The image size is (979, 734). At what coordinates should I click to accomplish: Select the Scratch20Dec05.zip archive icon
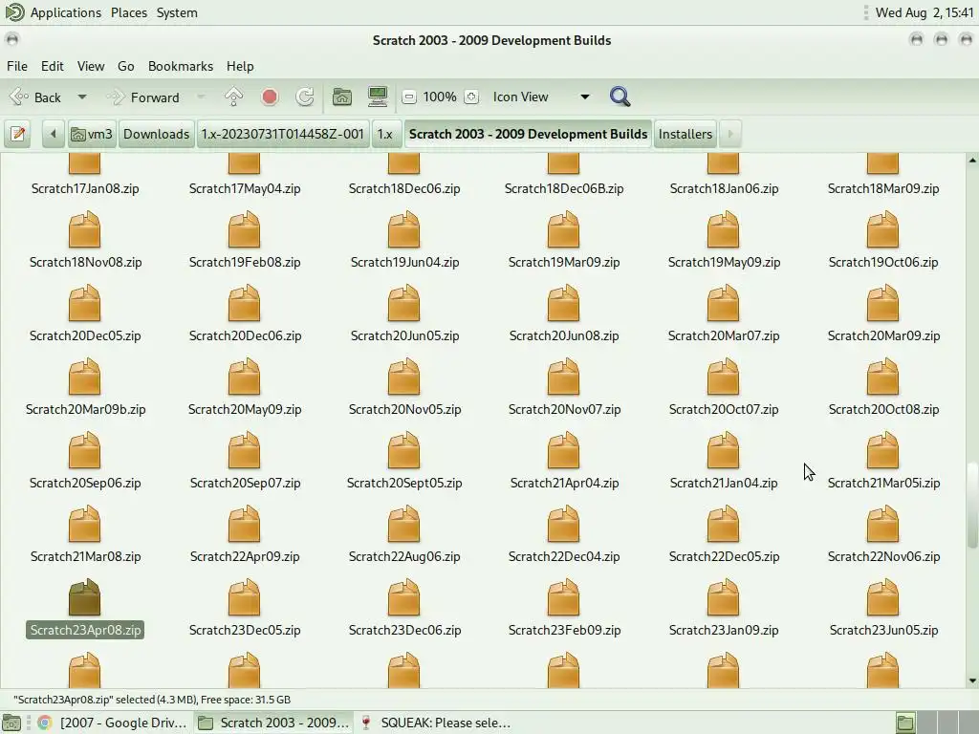[84, 303]
